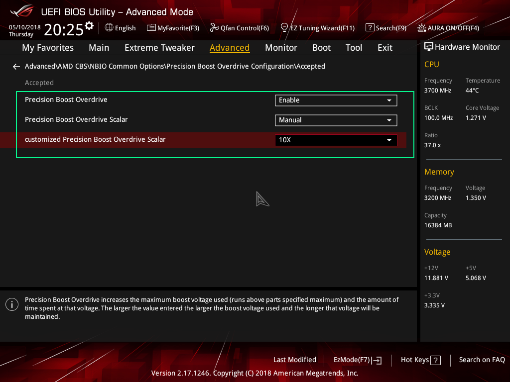The image size is (510, 382).
Task: Open date and time settings gear
Action: 89,26
